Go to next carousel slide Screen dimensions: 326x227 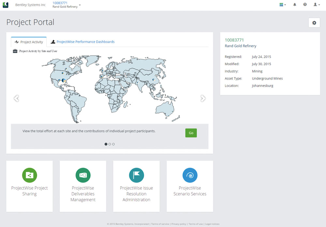203,98
